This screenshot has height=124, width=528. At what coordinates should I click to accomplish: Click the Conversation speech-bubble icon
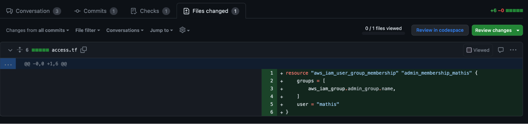[x=10, y=11]
